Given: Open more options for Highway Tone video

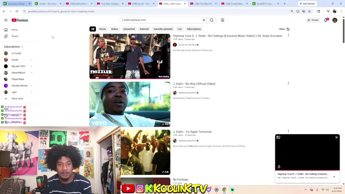Looking at the screenshot, I should click(x=288, y=35).
